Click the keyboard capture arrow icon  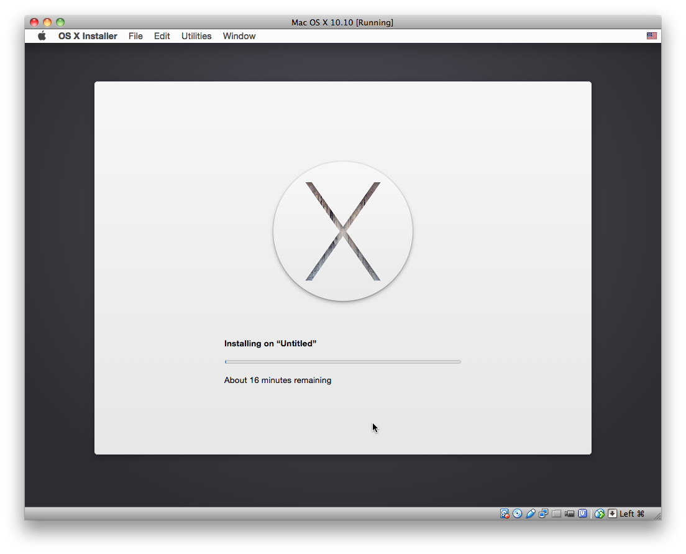point(613,513)
